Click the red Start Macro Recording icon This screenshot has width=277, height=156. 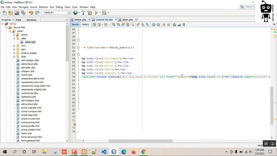(164, 25)
